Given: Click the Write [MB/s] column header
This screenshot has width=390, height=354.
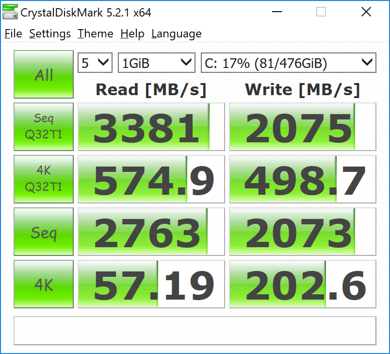Looking at the screenshot, I should point(303,90).
